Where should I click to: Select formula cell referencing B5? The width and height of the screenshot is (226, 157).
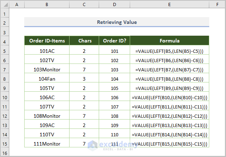pyautogui.click(x=170, y=51)
